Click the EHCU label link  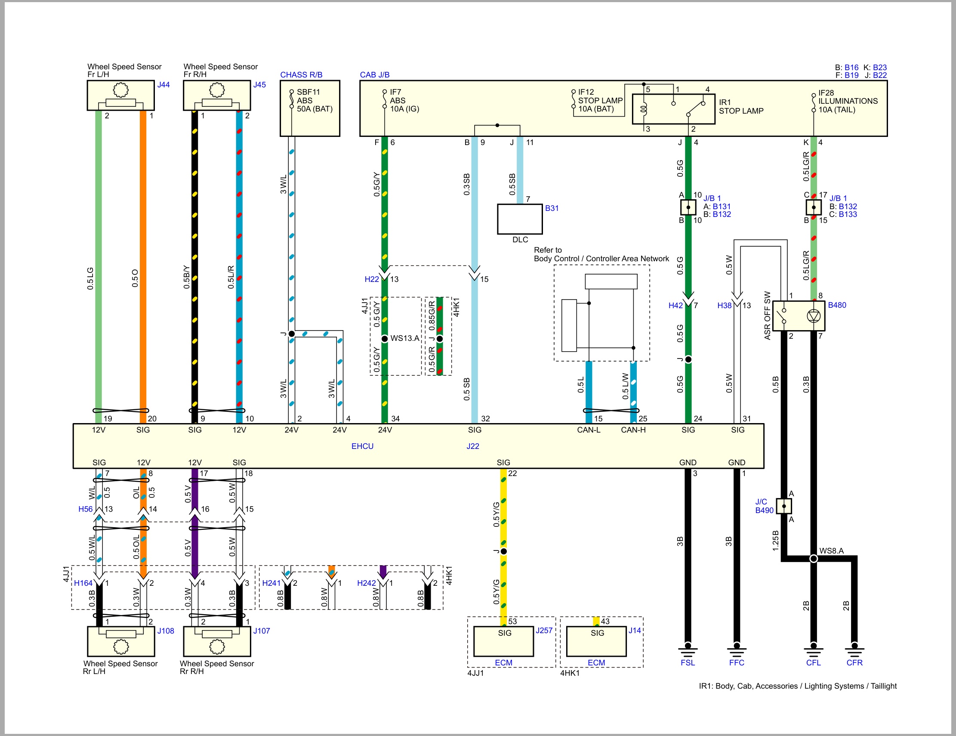coord(362,446)
